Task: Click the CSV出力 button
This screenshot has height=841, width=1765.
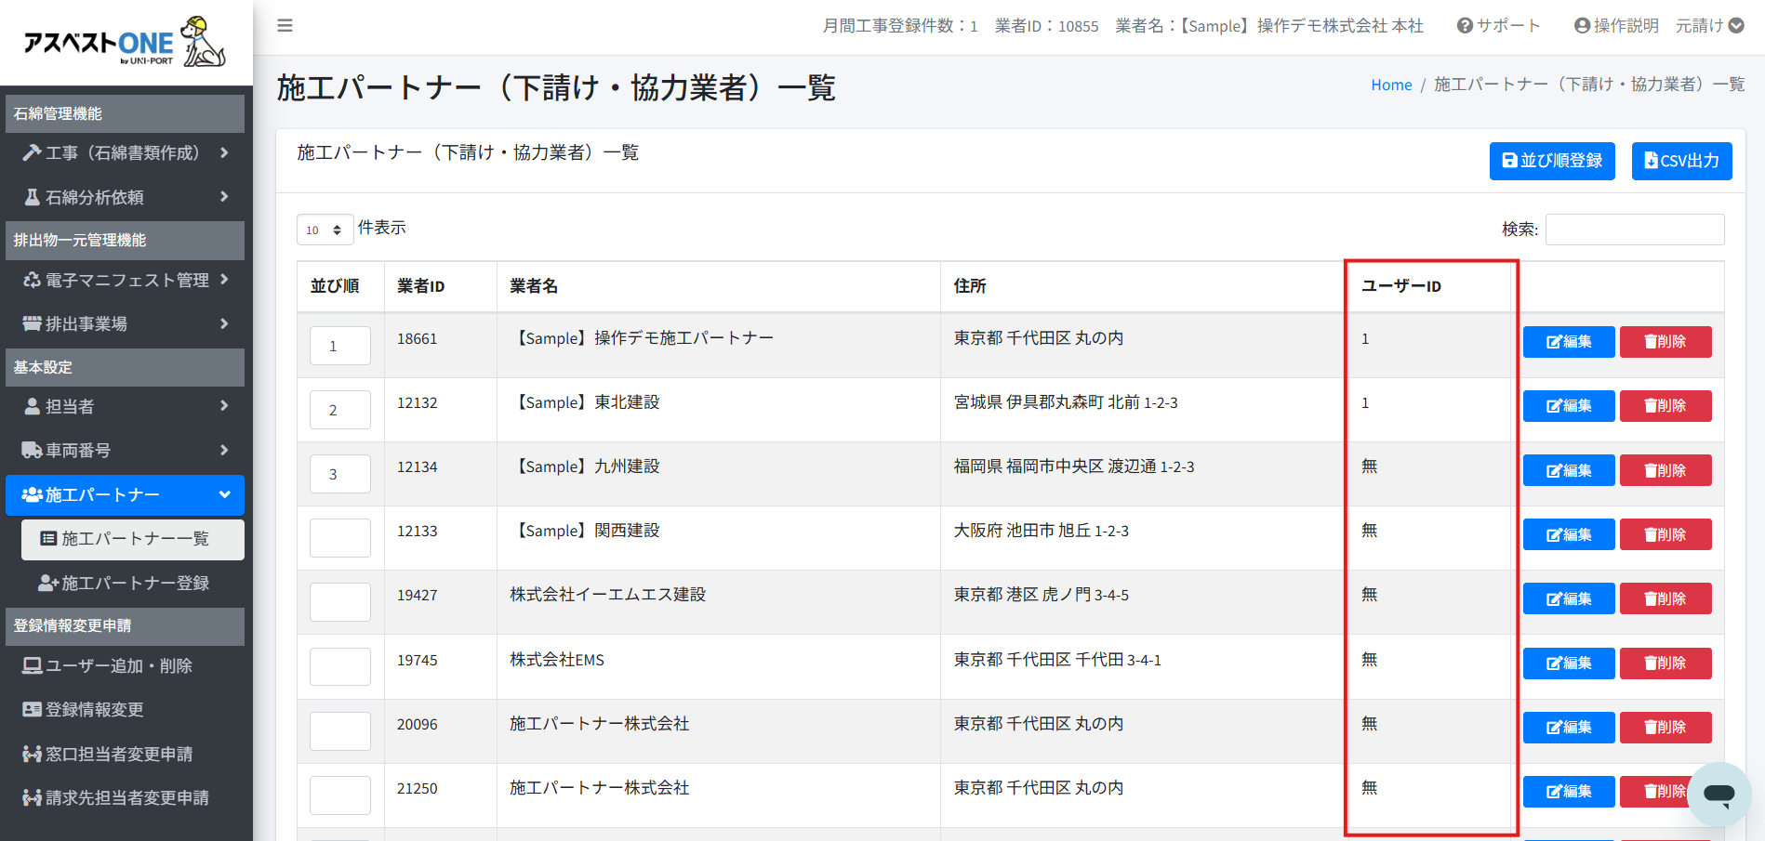Action: 1681,161
